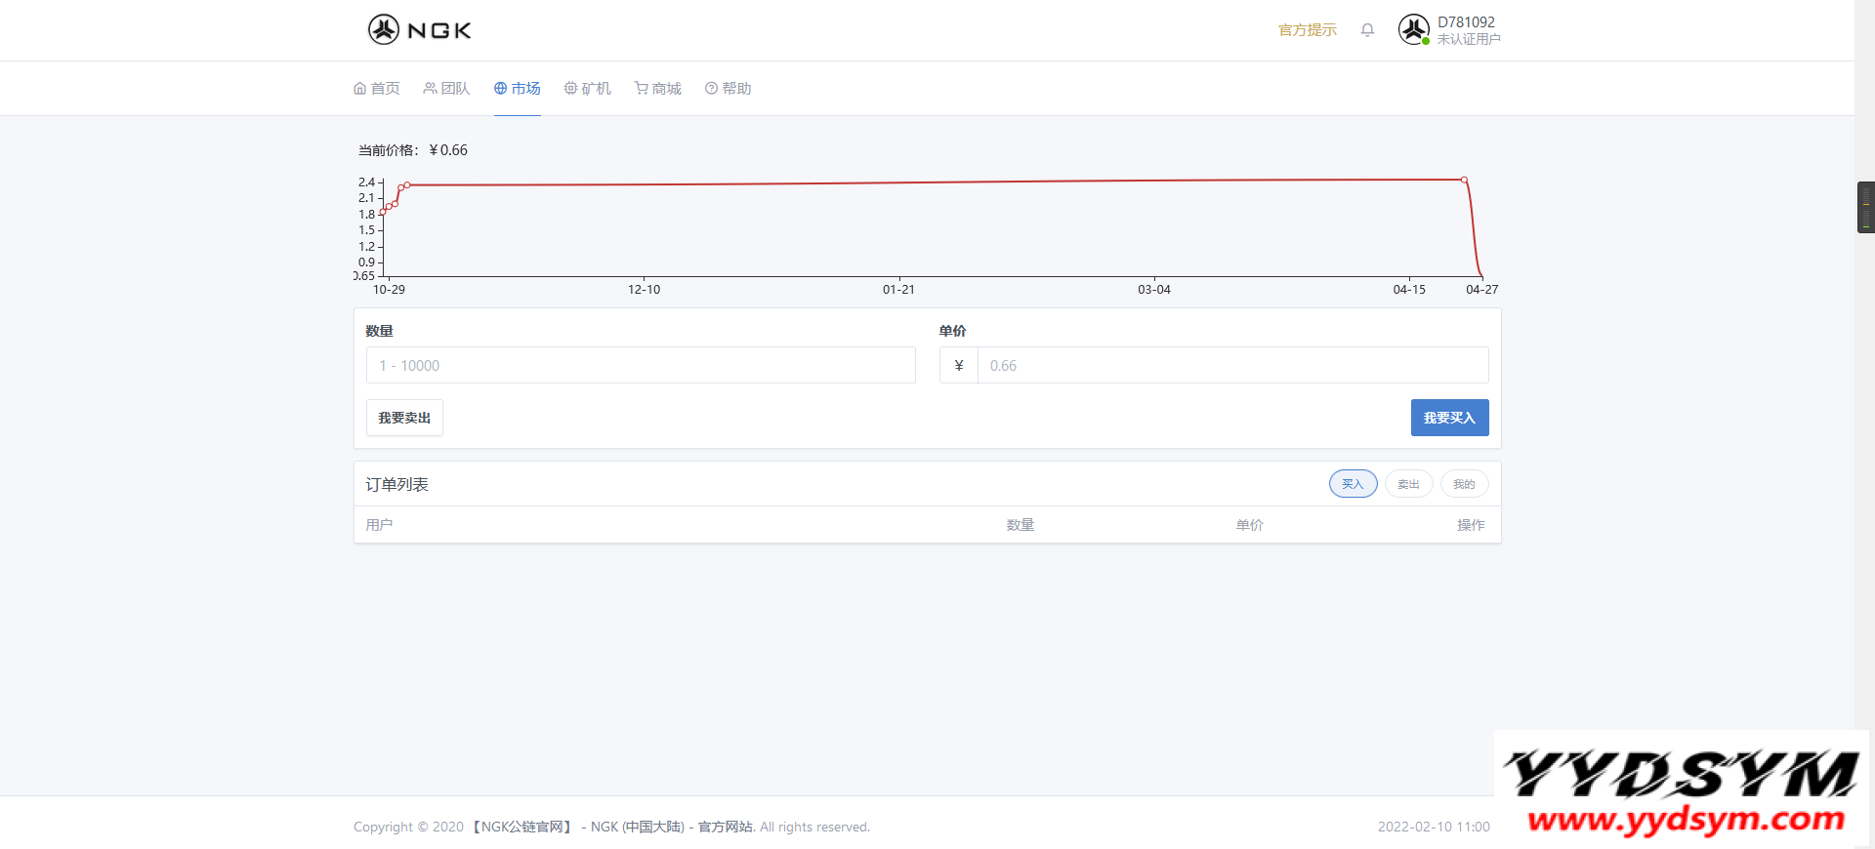
Task: Open 官方提示 official notice link
Action: pyautogui.click(x=1307, y=30)
